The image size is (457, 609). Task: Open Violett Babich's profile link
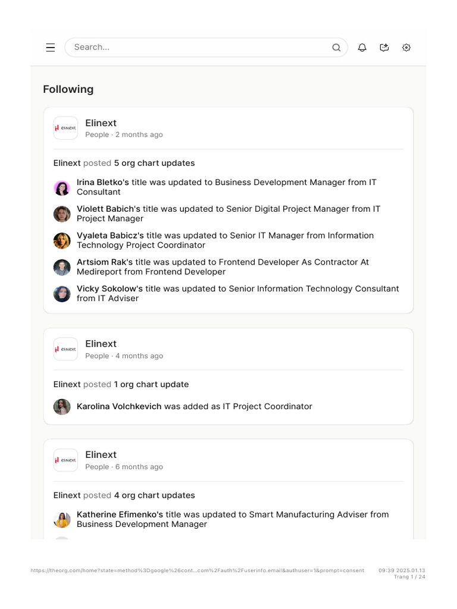pyautogui.click(x=108, y=209)
